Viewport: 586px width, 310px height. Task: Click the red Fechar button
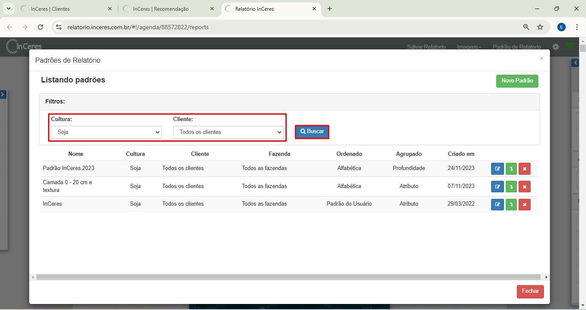tap(530, 291)
